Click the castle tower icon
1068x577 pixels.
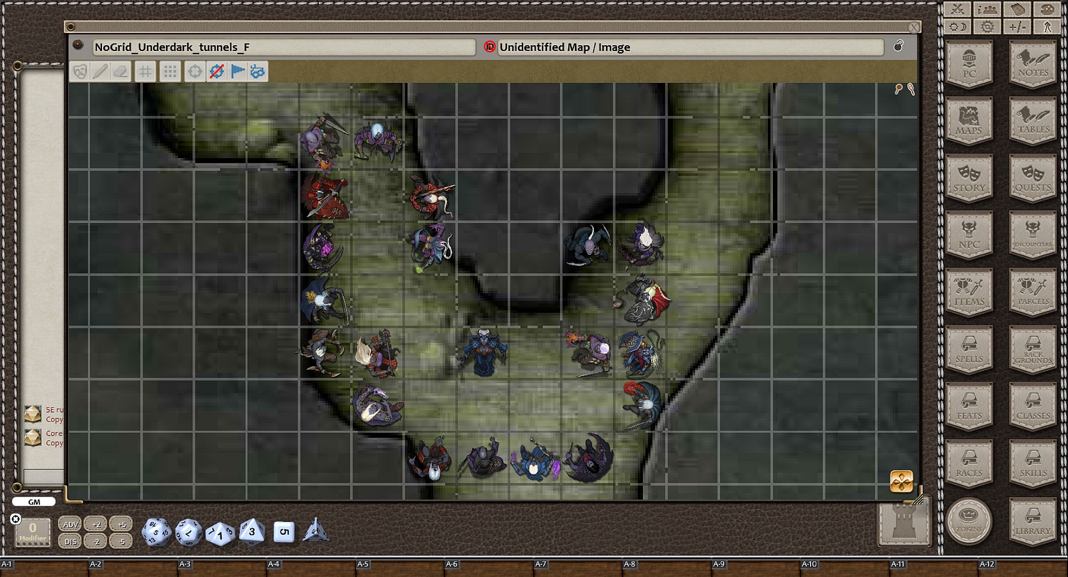pos(904,524)
